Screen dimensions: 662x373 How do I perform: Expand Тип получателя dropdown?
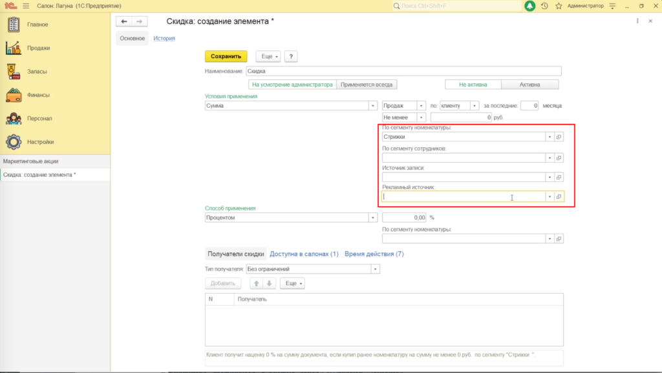coord(376,269)
